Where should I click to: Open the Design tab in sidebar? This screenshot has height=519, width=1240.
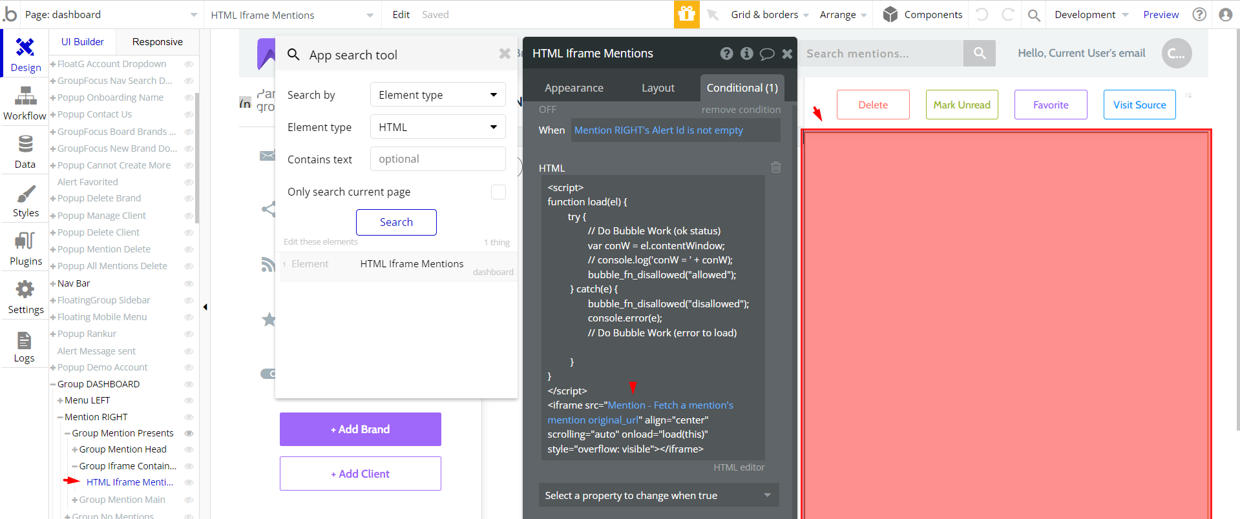point(25,54)
